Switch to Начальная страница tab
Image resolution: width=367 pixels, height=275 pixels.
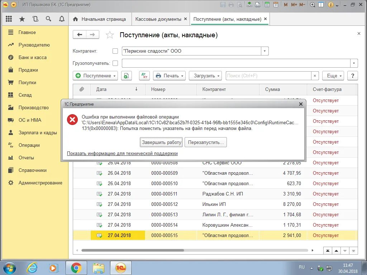tap(100, 19)
